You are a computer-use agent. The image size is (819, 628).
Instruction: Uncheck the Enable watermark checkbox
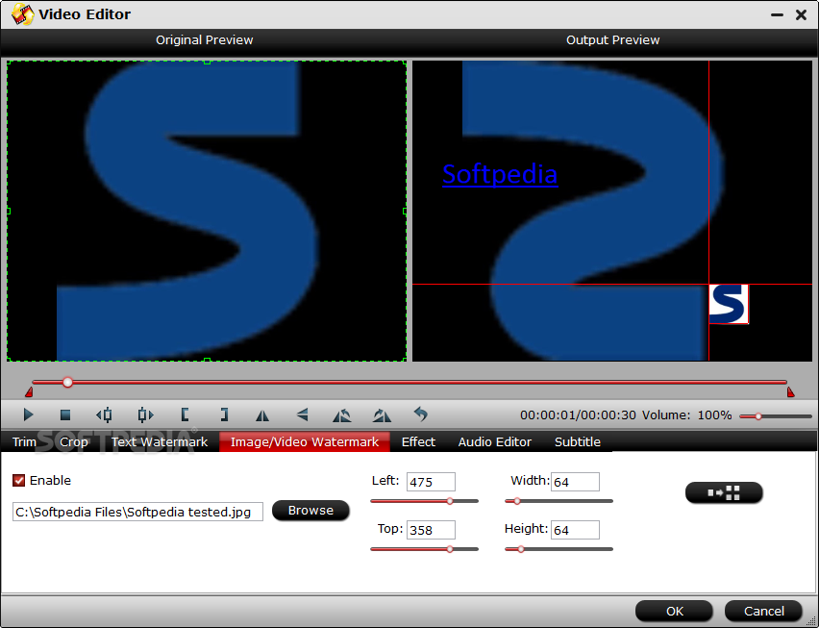click(x=19, y=480)
